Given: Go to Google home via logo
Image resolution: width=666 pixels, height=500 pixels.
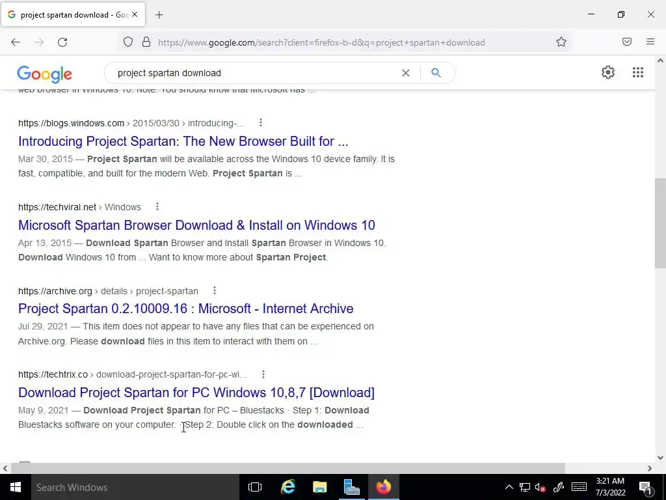Looking at the screenshot, I should 45,74.
